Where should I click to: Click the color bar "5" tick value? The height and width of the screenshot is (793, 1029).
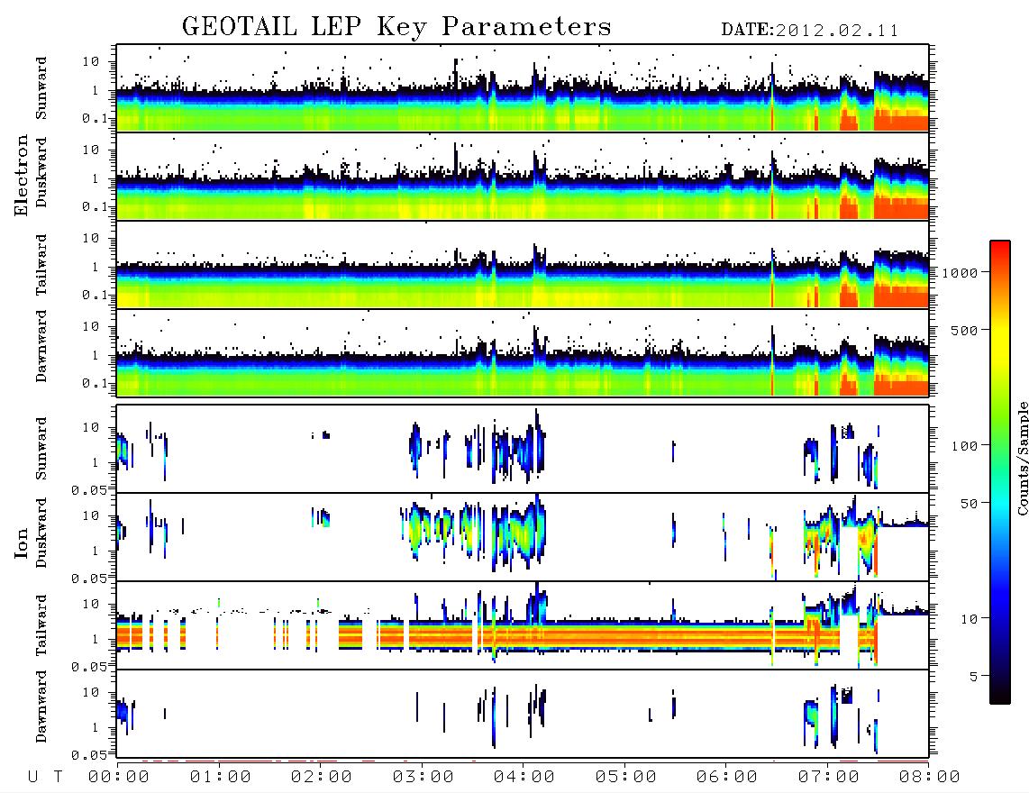[x=973, y=676]
